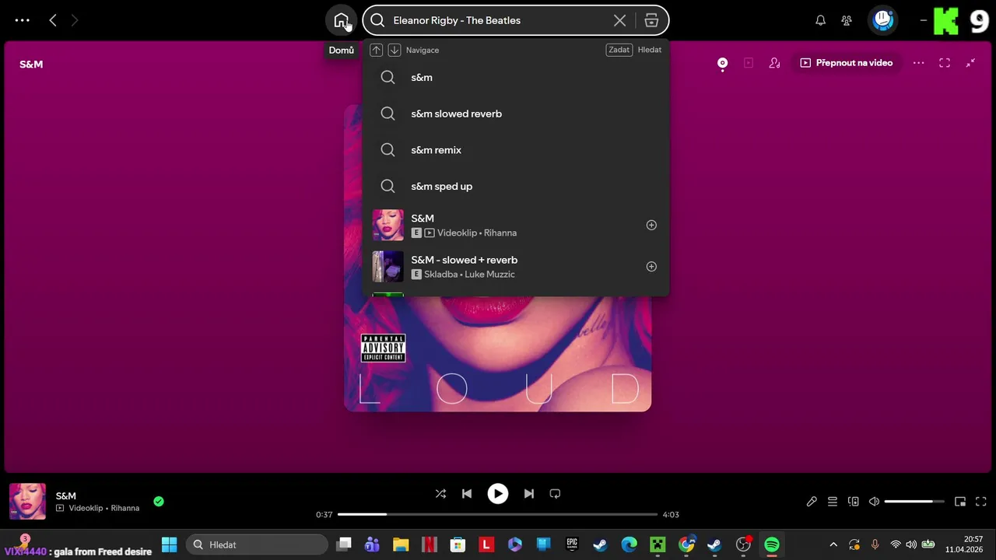
Task: Open Netflix from the taskbar
Action: pos(429,544)
